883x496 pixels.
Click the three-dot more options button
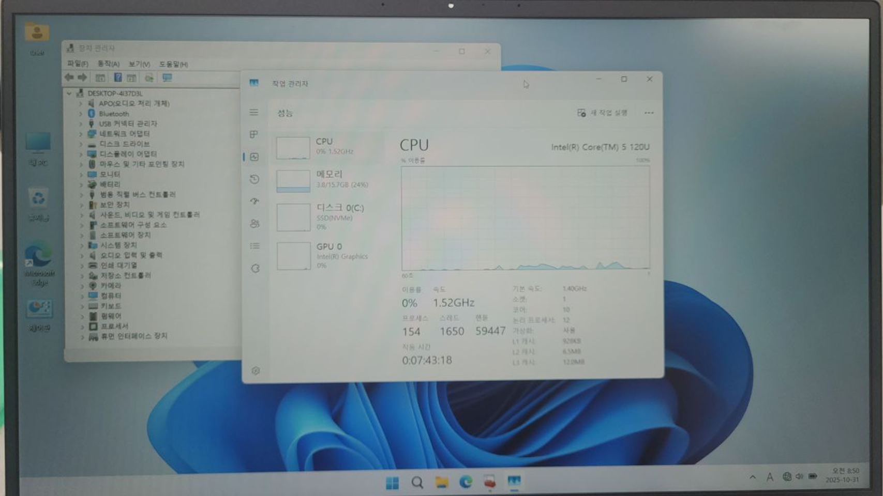[x=649, y=113]
